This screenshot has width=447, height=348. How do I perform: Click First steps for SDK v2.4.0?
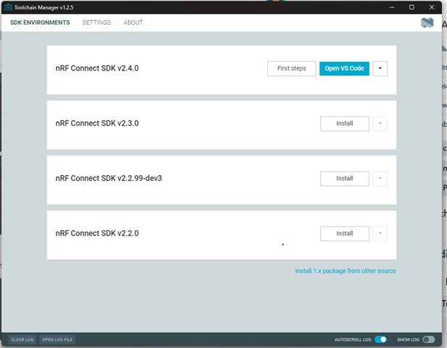click(x=292, y=68)
